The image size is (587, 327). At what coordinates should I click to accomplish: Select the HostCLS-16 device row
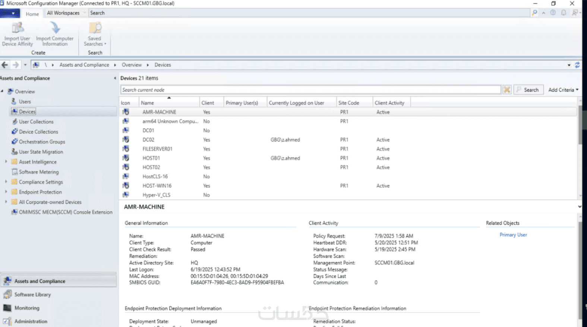click(348, 177)
